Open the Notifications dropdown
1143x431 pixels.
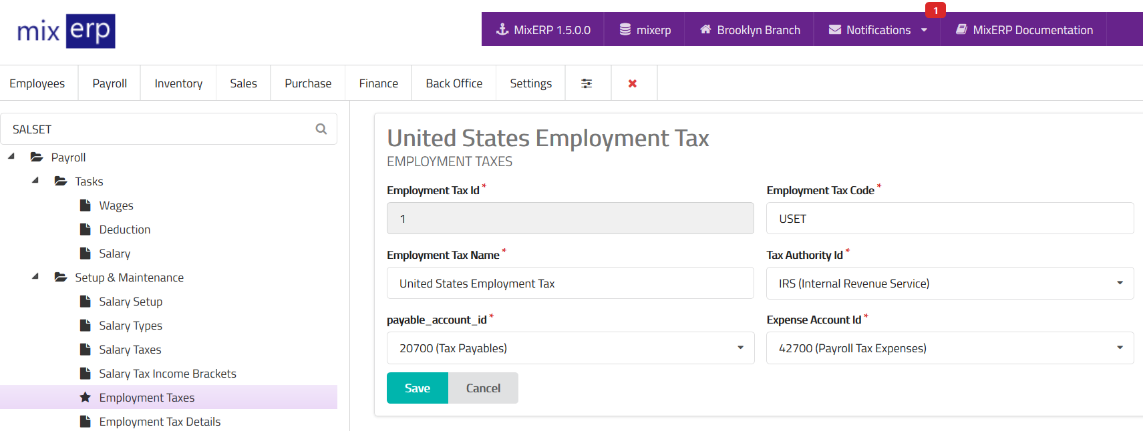[x=878, y=29]
